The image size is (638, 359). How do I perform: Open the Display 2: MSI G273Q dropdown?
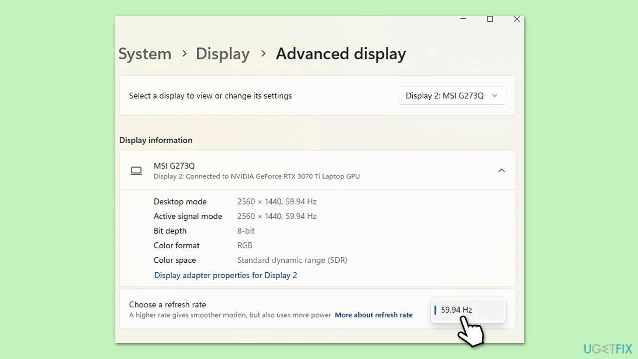click(x=452, y=96)
